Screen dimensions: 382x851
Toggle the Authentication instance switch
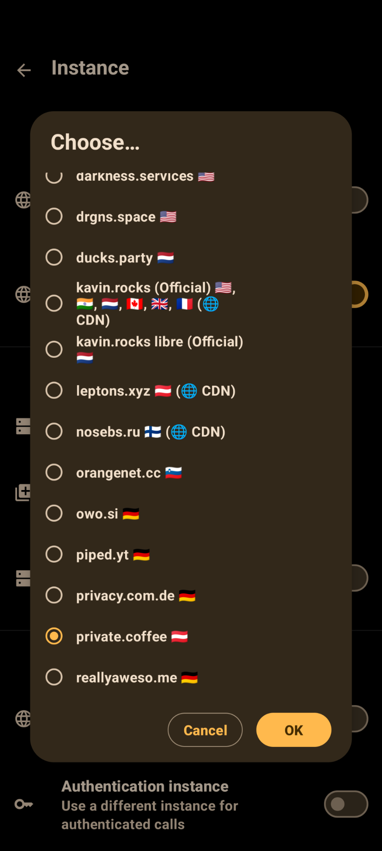[346, 804]
